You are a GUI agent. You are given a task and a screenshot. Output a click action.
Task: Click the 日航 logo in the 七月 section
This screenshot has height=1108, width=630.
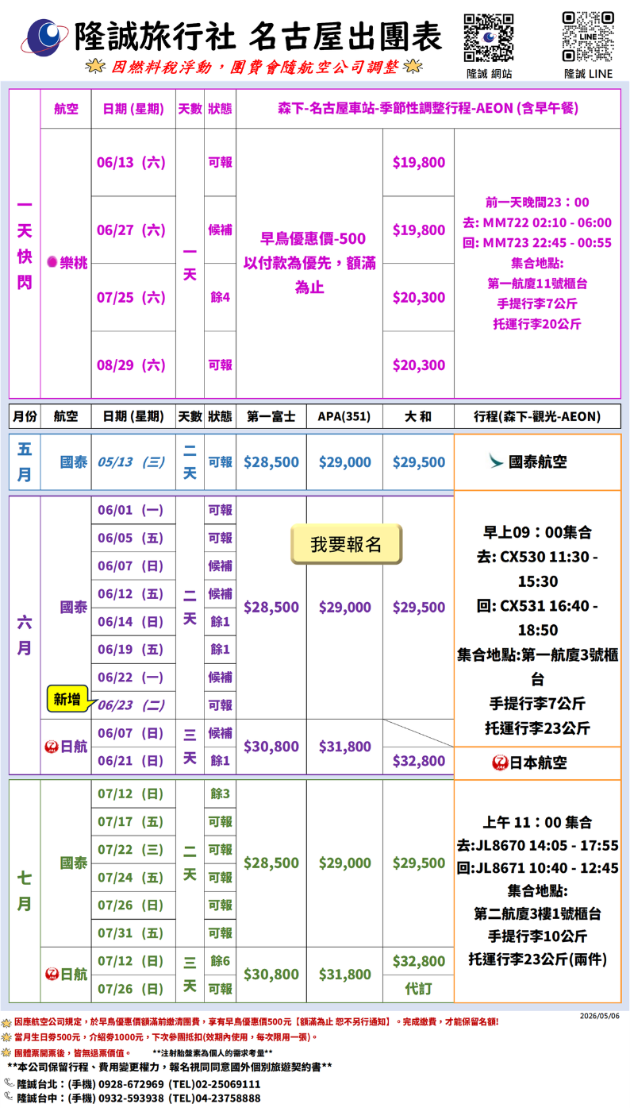52,975
